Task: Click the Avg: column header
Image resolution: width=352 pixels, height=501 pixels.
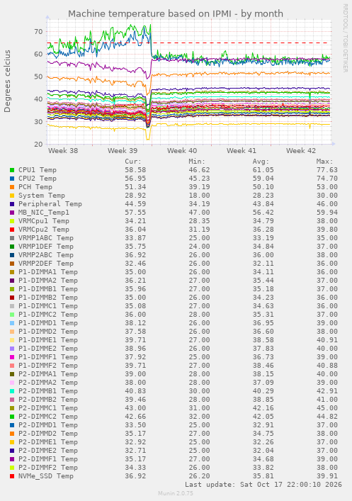Action: [x=261, y=162]
